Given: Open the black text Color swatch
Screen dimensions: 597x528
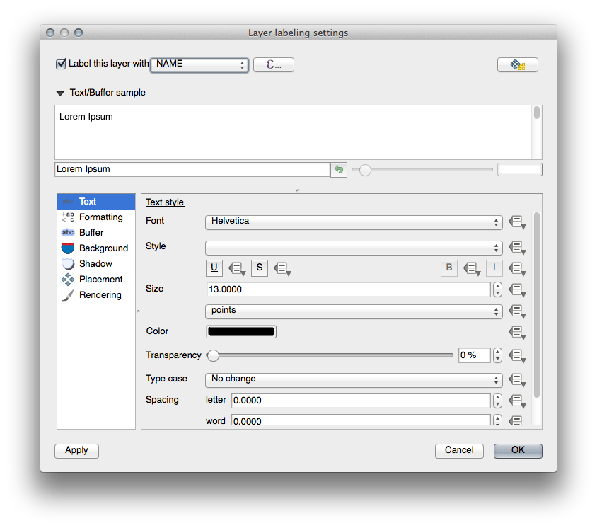Looking at the screenshot, I should 240,332.
